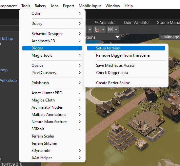Open the Export menu
The image size is (180, 166).
coord(69,6)
